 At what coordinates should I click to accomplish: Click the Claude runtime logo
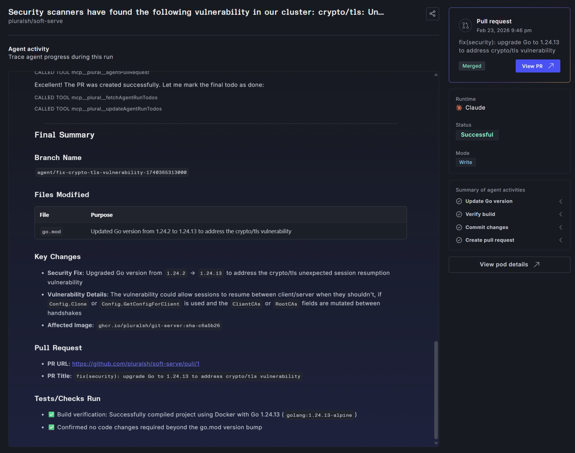coord(459,108)
